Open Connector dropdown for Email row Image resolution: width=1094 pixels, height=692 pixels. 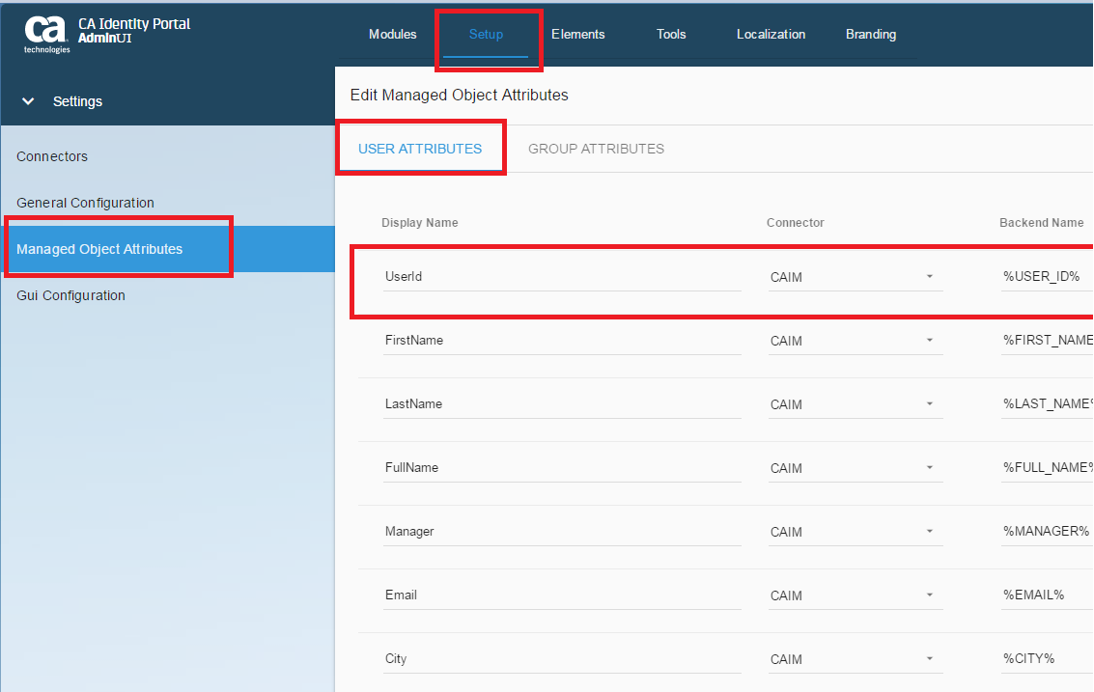click(x=856, y=595)
